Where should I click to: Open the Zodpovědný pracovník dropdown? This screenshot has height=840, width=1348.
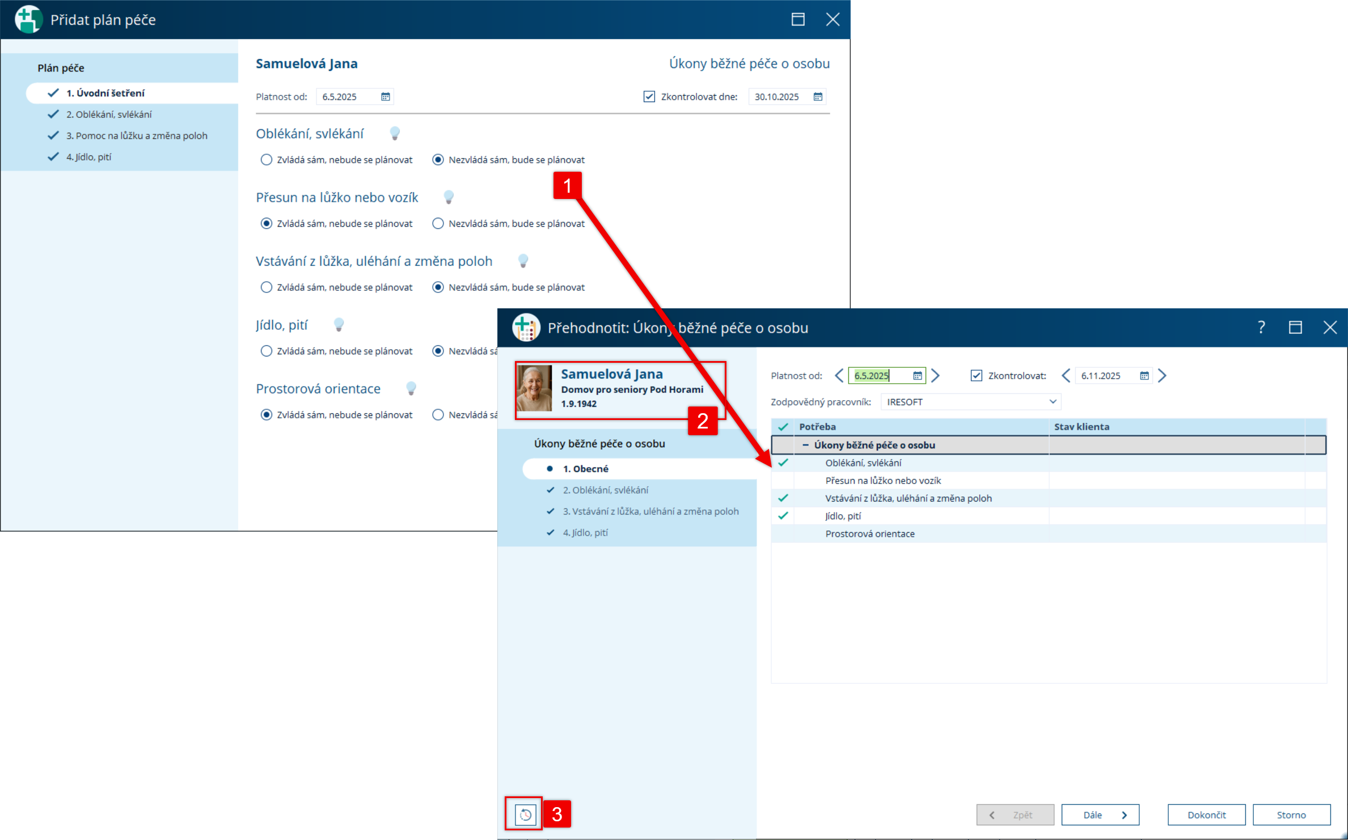[1053, 402]
